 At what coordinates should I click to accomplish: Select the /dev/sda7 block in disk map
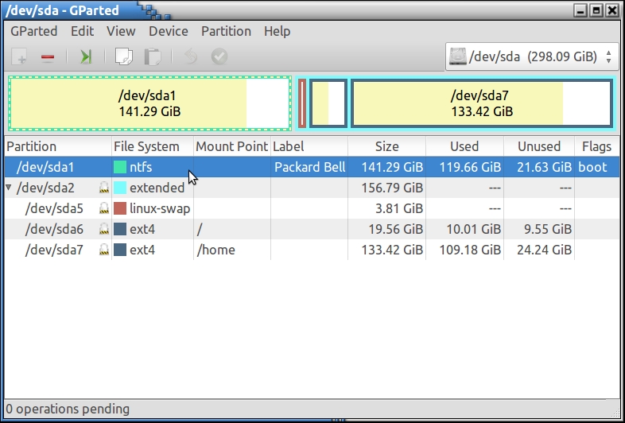480,103
